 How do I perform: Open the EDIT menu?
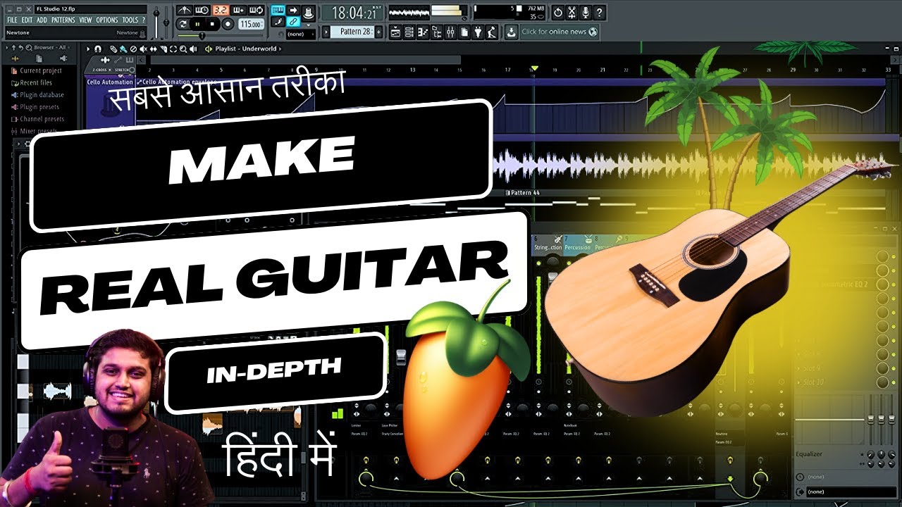27,20
